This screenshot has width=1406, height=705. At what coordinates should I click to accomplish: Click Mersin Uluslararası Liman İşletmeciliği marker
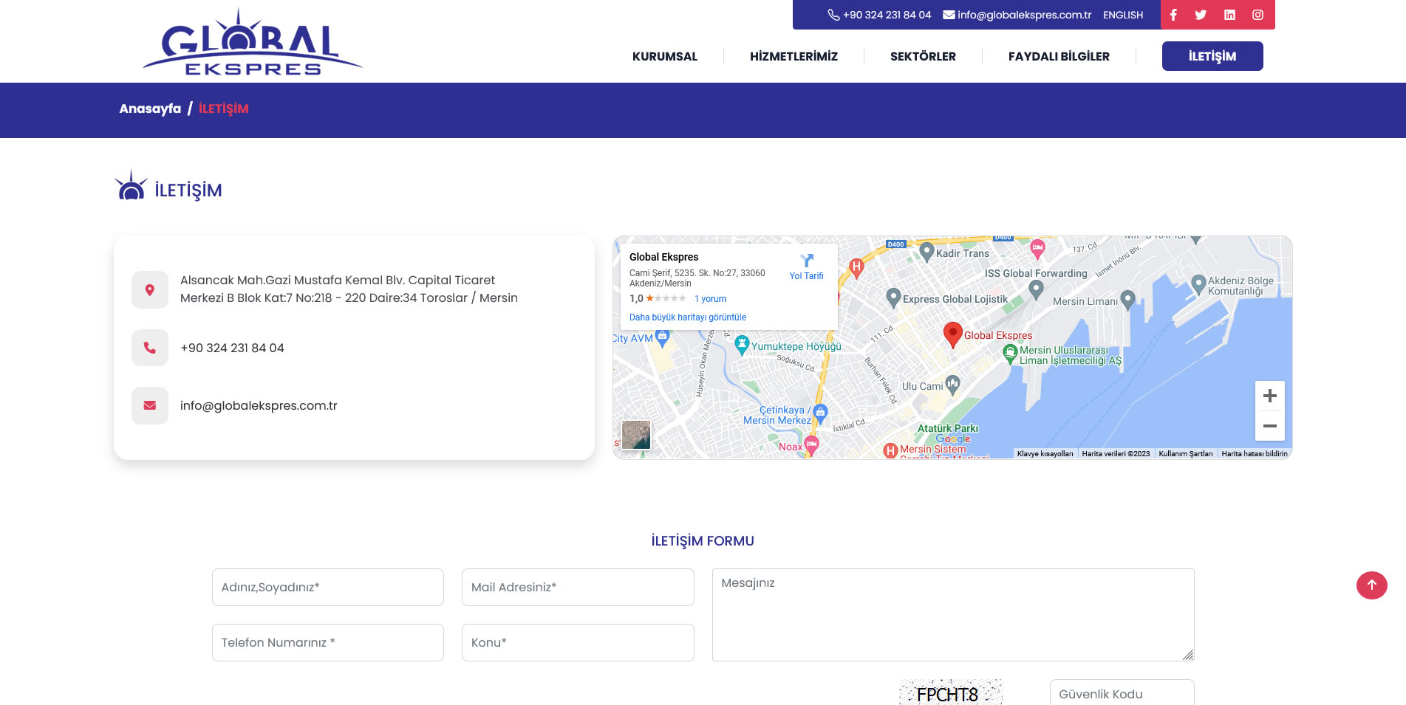tap(1010, 354)
